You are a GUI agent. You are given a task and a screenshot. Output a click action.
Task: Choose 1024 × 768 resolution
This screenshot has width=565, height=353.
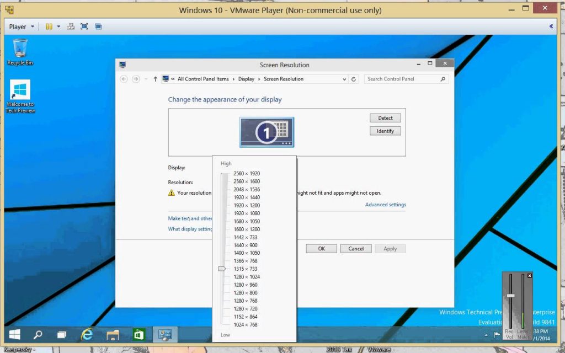pyautogui.click(x=246, y=324)
